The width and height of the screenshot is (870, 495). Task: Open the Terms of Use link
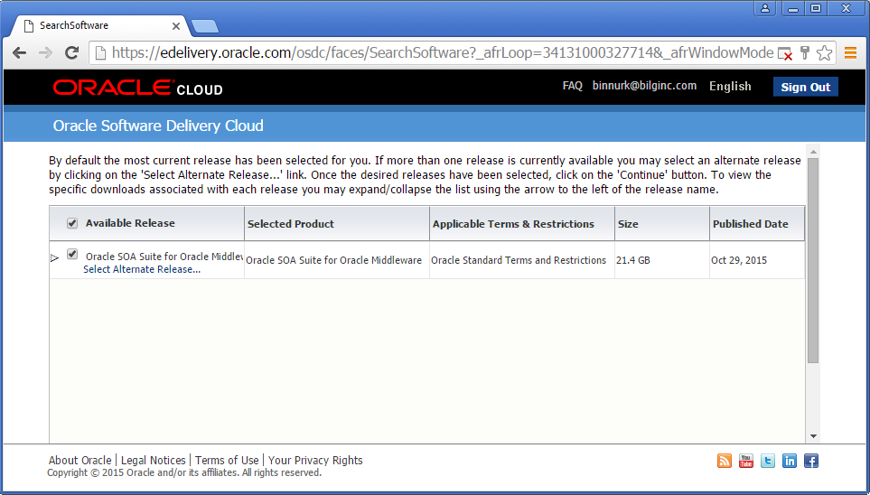click(227, 461)
